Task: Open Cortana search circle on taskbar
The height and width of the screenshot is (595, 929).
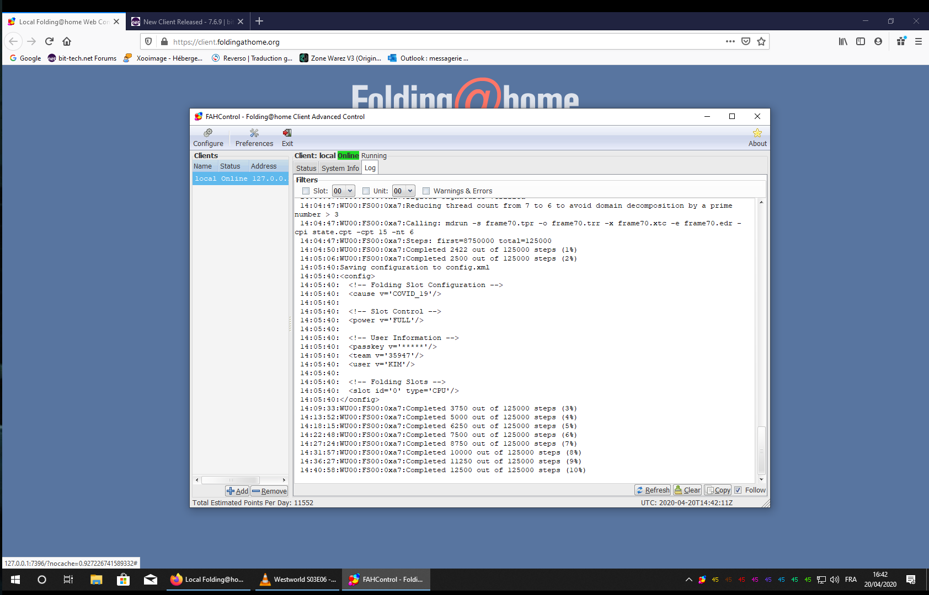Action: [42, 580]
